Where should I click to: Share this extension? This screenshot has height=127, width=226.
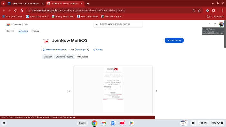[97, 50]
